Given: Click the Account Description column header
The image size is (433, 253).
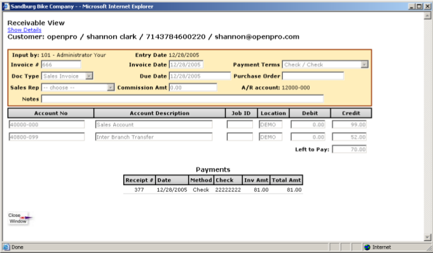Looking at the screenshot, I should click(160, 113).
